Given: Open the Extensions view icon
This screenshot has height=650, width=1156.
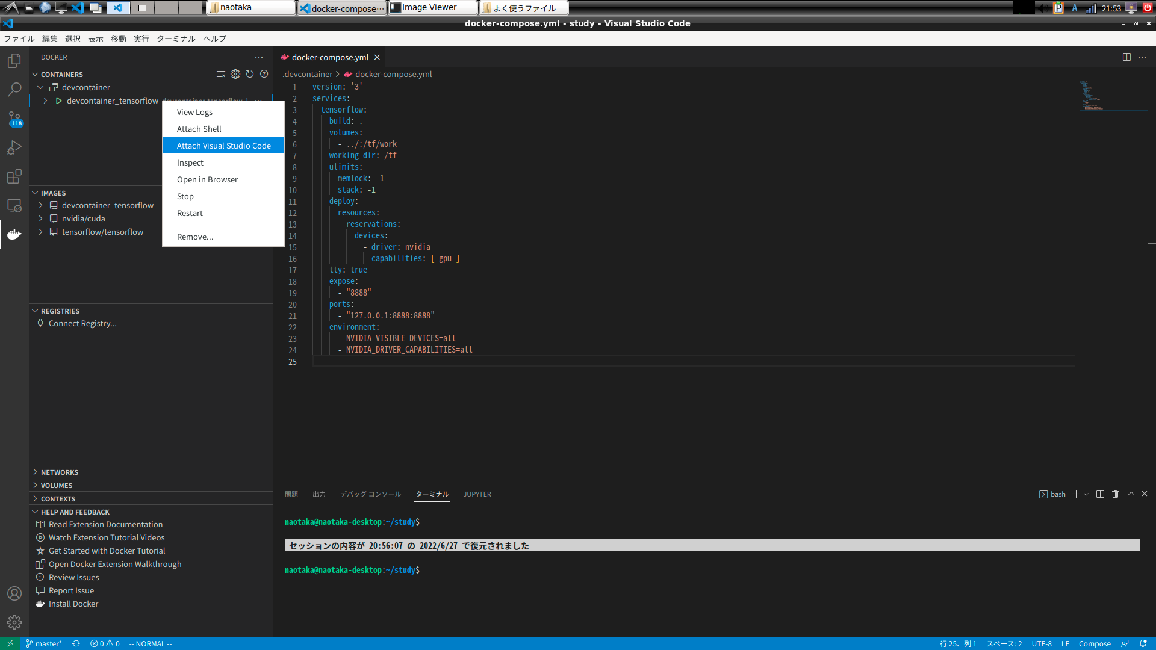Looking at the screenshot, I should coord(14,176).
